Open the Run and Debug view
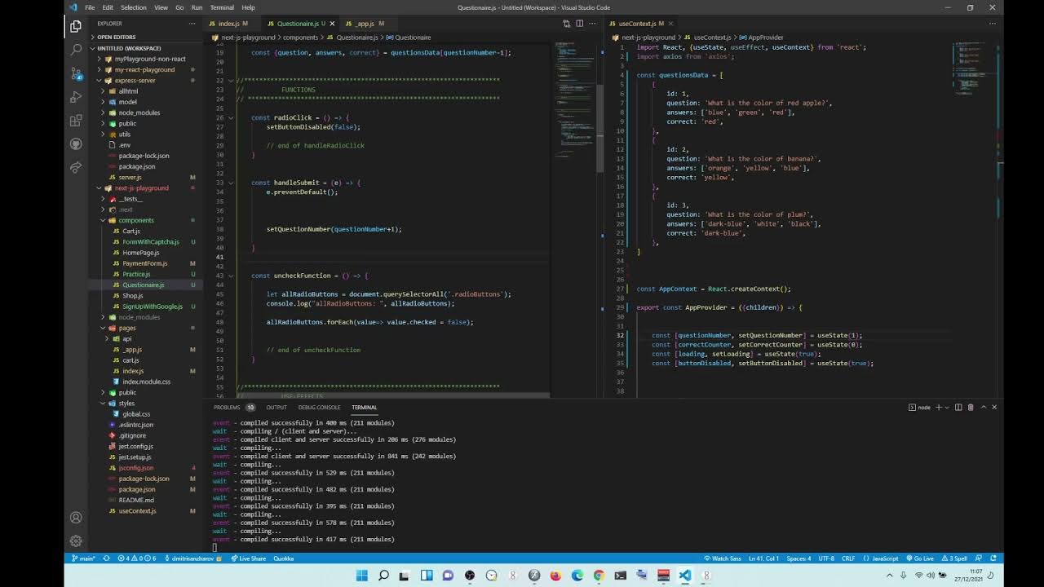Screen dimensions: 1044x587 [76, 97]
